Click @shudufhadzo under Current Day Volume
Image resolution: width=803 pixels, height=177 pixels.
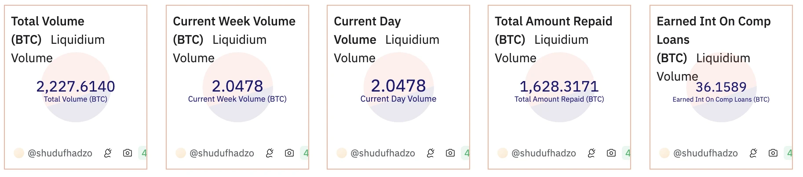coord(383,153)
